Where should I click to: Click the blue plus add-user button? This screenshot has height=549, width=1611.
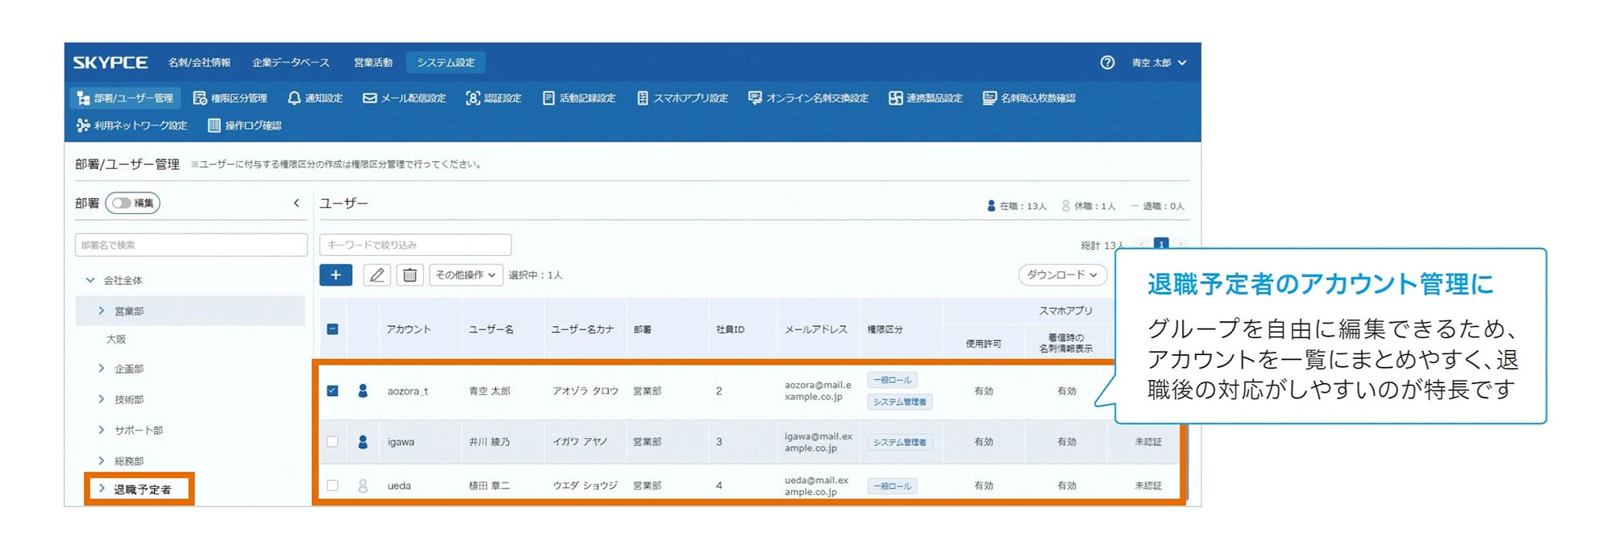pos(335,275)
